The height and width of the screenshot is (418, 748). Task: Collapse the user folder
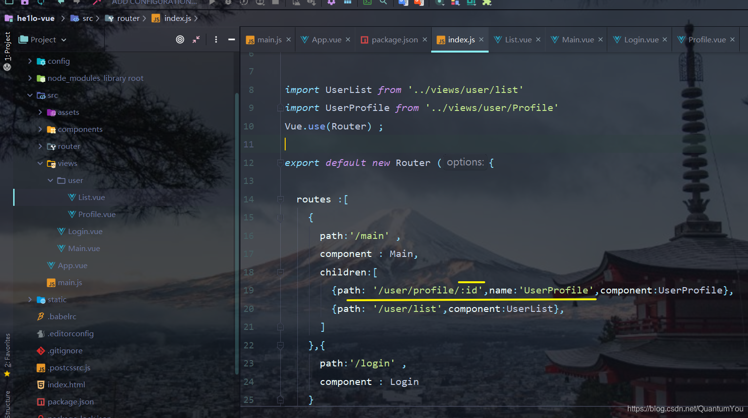click(x=51, y=181)
